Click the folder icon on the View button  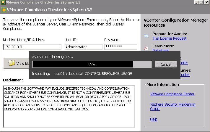[x=12, y=63]
